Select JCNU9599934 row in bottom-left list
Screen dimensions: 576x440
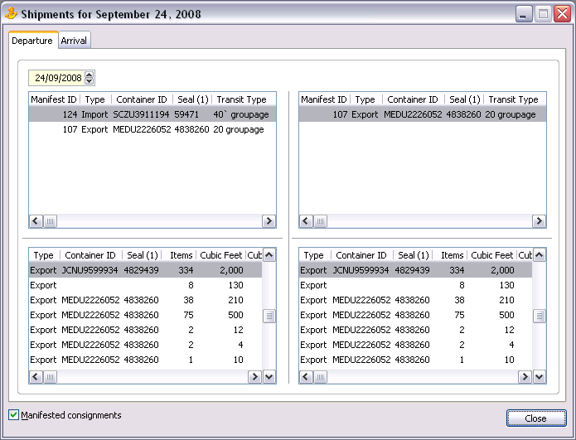(x=145, y=270)
